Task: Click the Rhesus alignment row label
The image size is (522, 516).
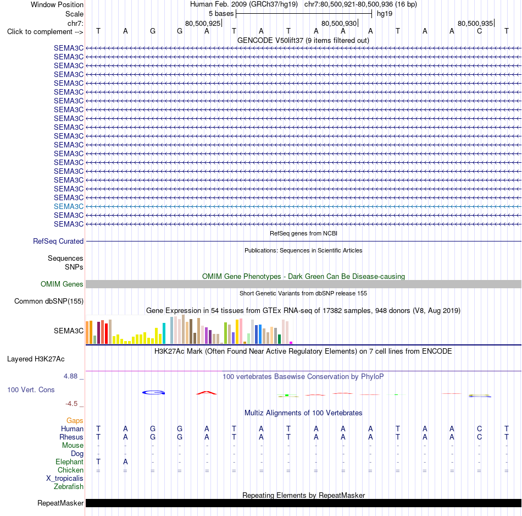Action: pyautogui.click(x=71, y=437)
